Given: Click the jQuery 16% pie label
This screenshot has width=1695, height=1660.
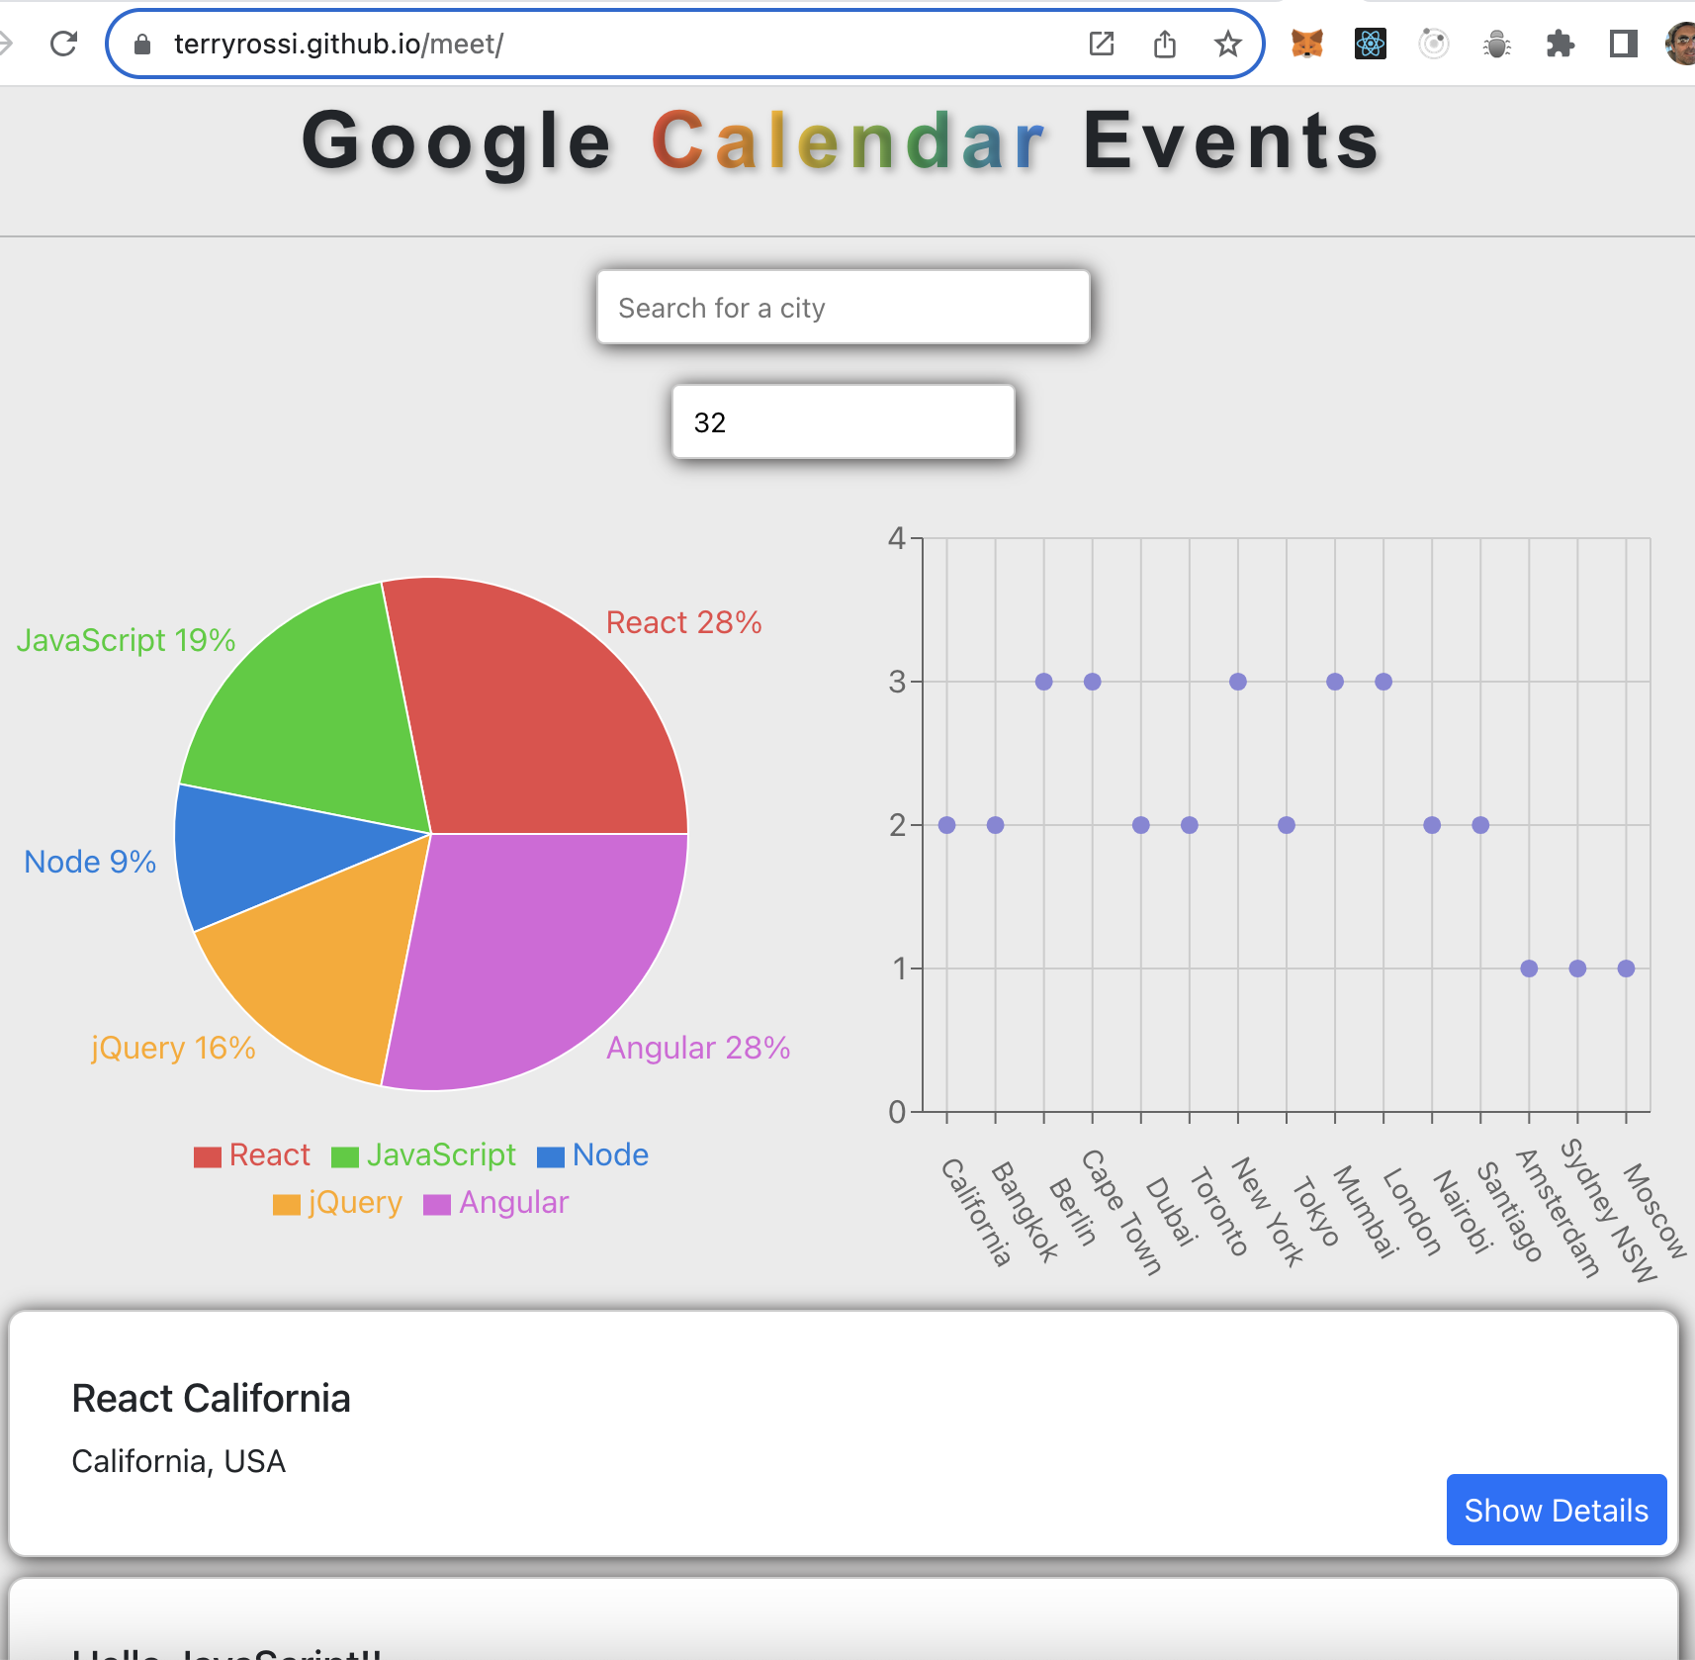Looking at the screenshot, I should click(x=173, y=1048).
